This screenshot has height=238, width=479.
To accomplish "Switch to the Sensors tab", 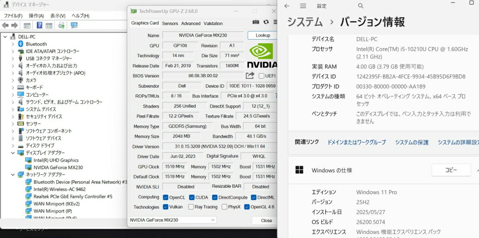I will point(170,23).
